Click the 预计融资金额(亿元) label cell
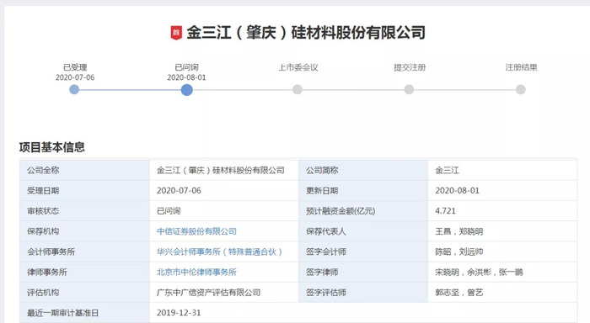590x323 pixels. (x=363, y=210)
